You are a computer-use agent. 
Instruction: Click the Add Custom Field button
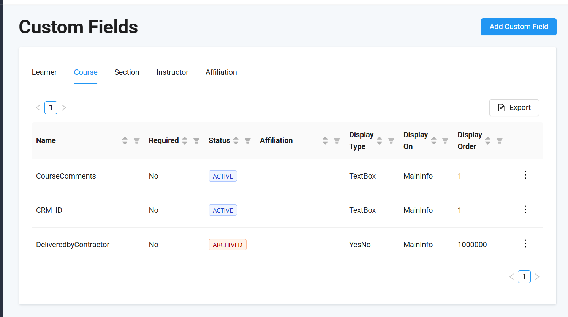click(518, 27)
